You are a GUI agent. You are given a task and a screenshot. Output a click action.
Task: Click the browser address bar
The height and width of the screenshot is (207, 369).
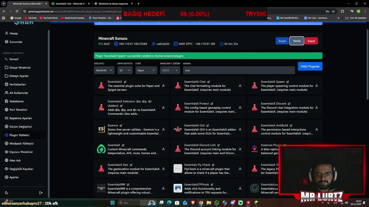point(75,11)
